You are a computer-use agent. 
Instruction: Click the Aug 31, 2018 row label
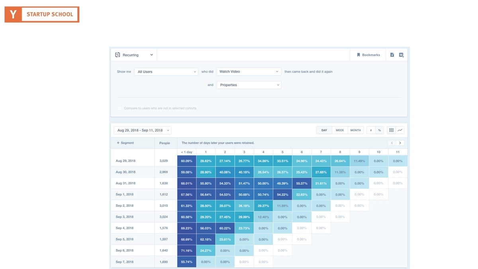click(126, 183)
